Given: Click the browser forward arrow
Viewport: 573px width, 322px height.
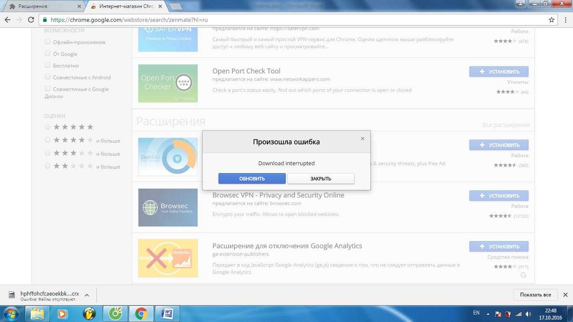Looking at the screenshot, I should tap(19, 20).
